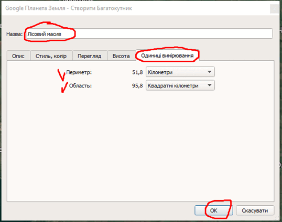Click the area value 95,8
The width and height of the screenshot is (282, 222).
coord(137,86)
